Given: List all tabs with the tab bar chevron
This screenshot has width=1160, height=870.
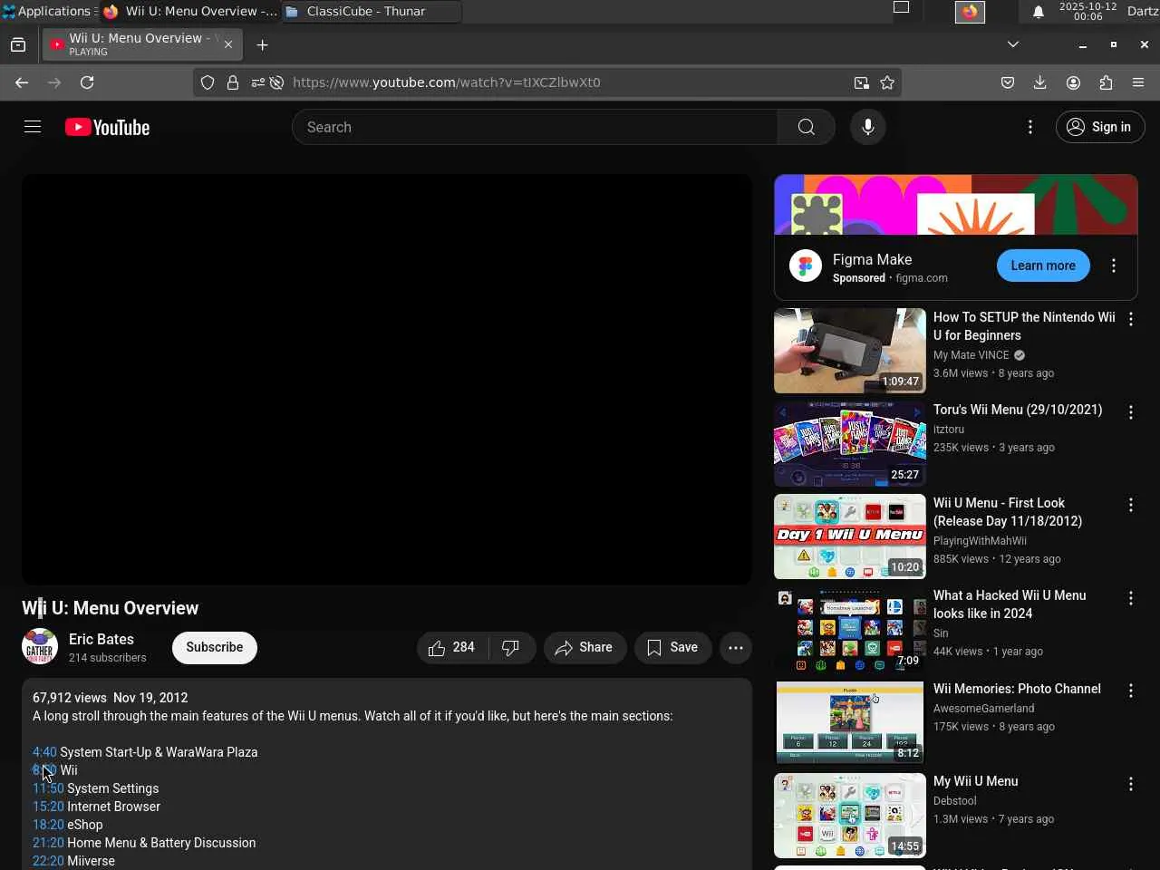Looking at the screenshot, I should pyautogui.click(x=1013, y=44).
